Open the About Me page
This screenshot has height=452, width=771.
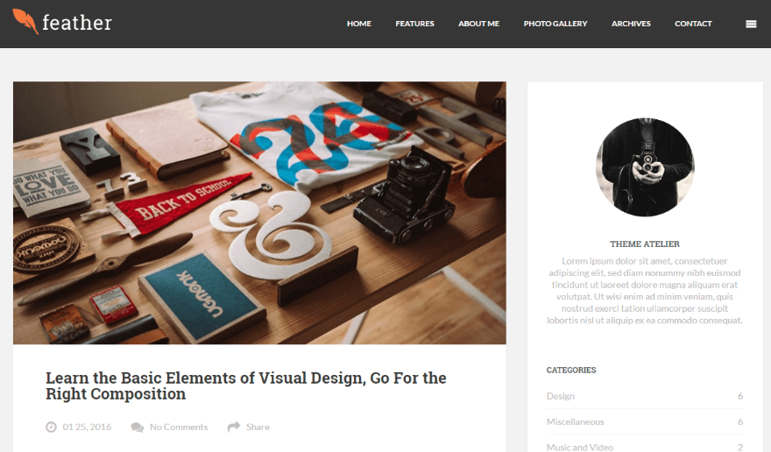(478, 24)
